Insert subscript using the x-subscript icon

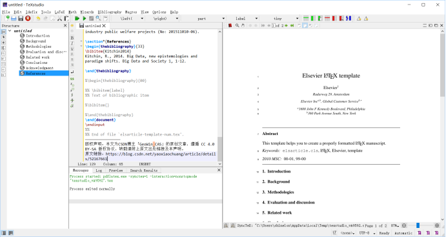[x=72, y=84]
